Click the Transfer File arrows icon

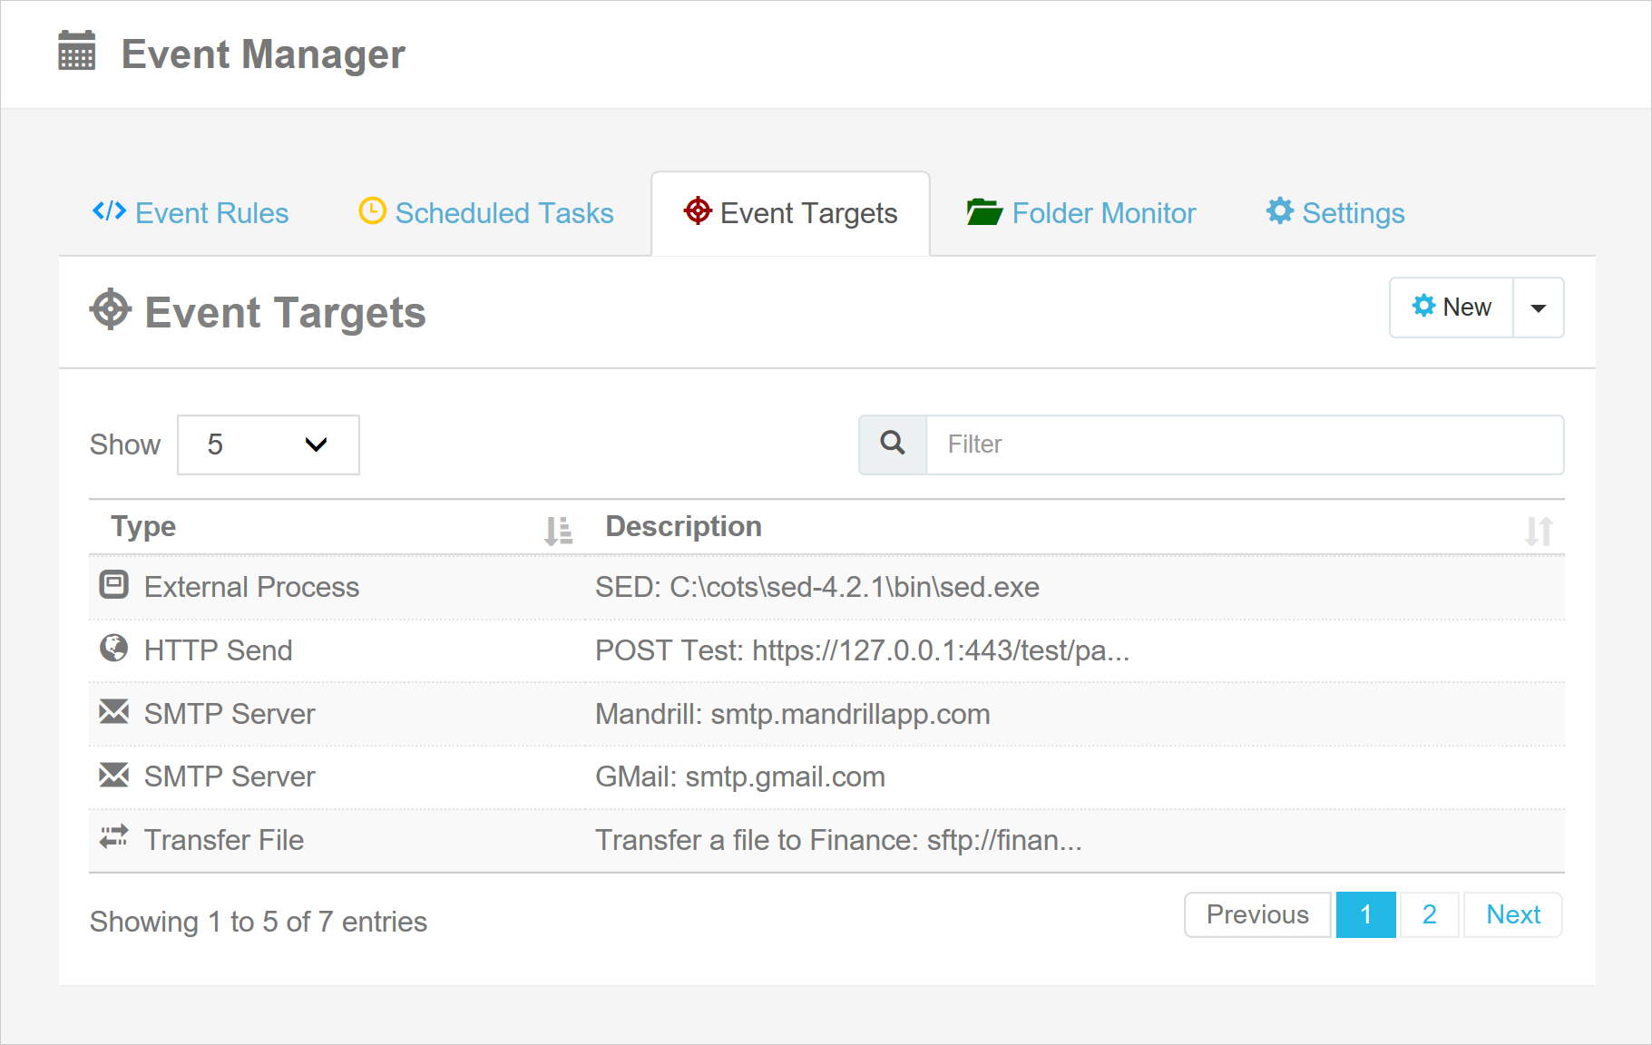point(113,836)
